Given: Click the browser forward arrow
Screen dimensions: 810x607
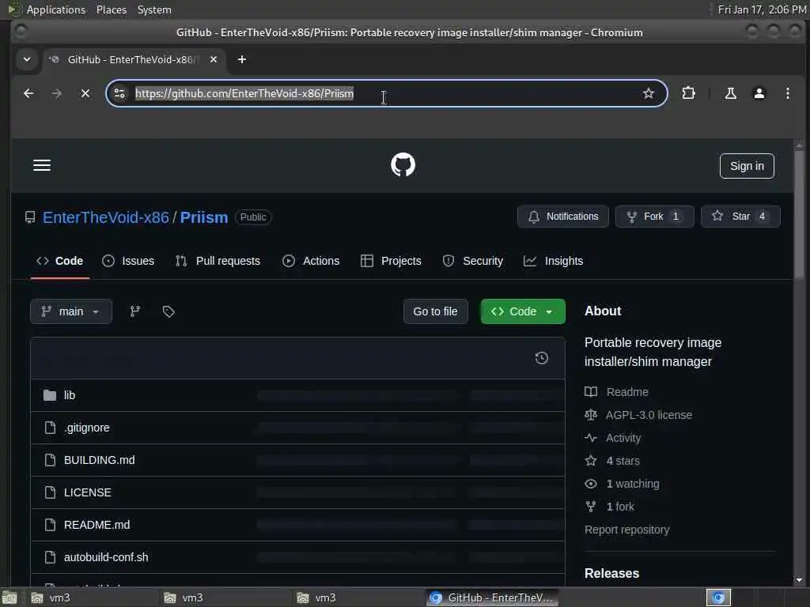Looking at the screenshot, I should pyautogui.click(x=57, y=93).
